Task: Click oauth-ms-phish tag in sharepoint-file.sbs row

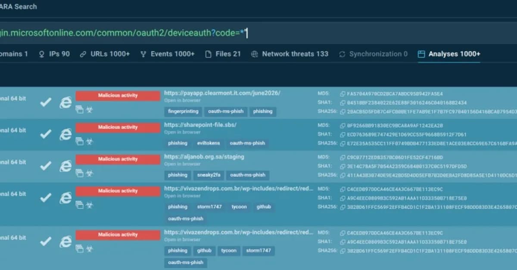Action: [x=247, y=143]
